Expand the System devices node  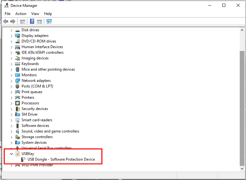(11, 143)
